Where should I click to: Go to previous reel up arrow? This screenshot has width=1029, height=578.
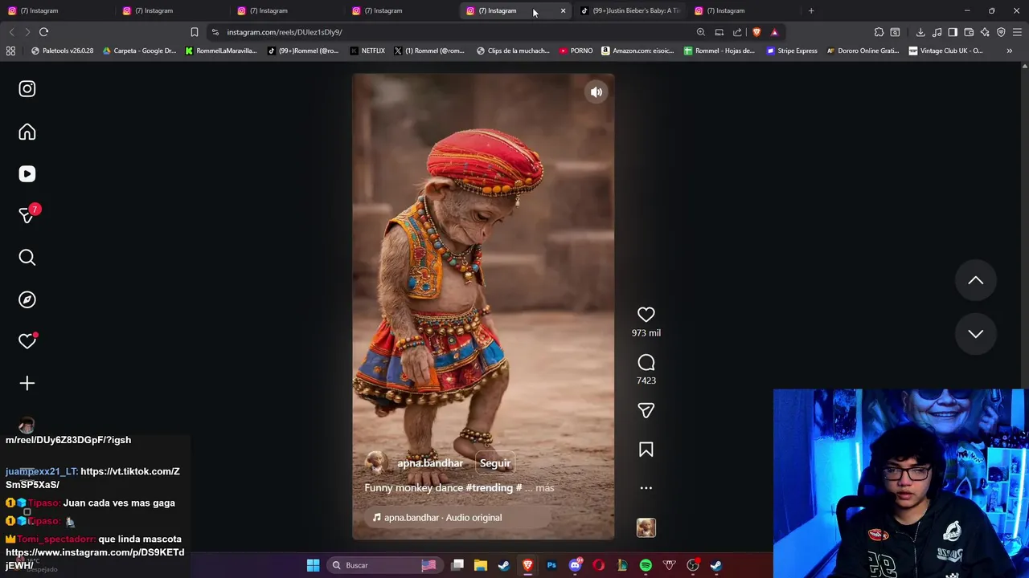[x=975, y=280]
